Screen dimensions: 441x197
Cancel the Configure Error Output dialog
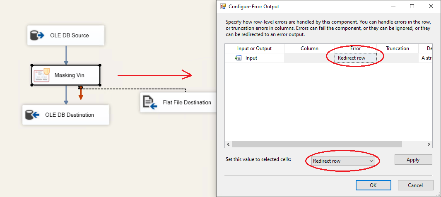click(x=415, y=185)
